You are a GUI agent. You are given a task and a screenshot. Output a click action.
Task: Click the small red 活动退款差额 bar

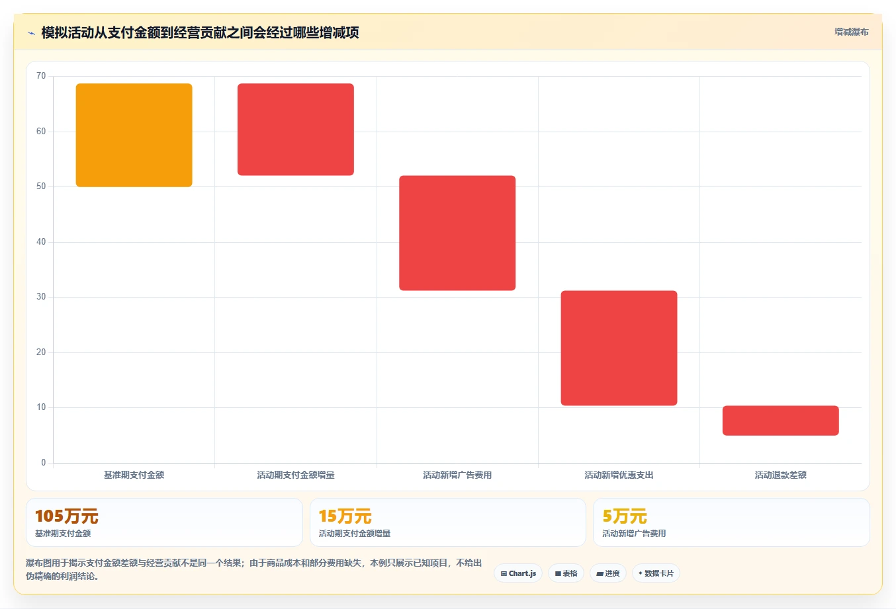[781, 421]
